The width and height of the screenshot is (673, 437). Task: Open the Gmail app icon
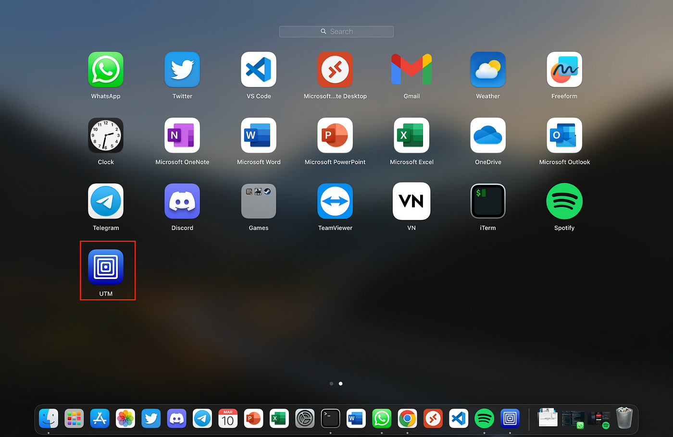point(411,70)
